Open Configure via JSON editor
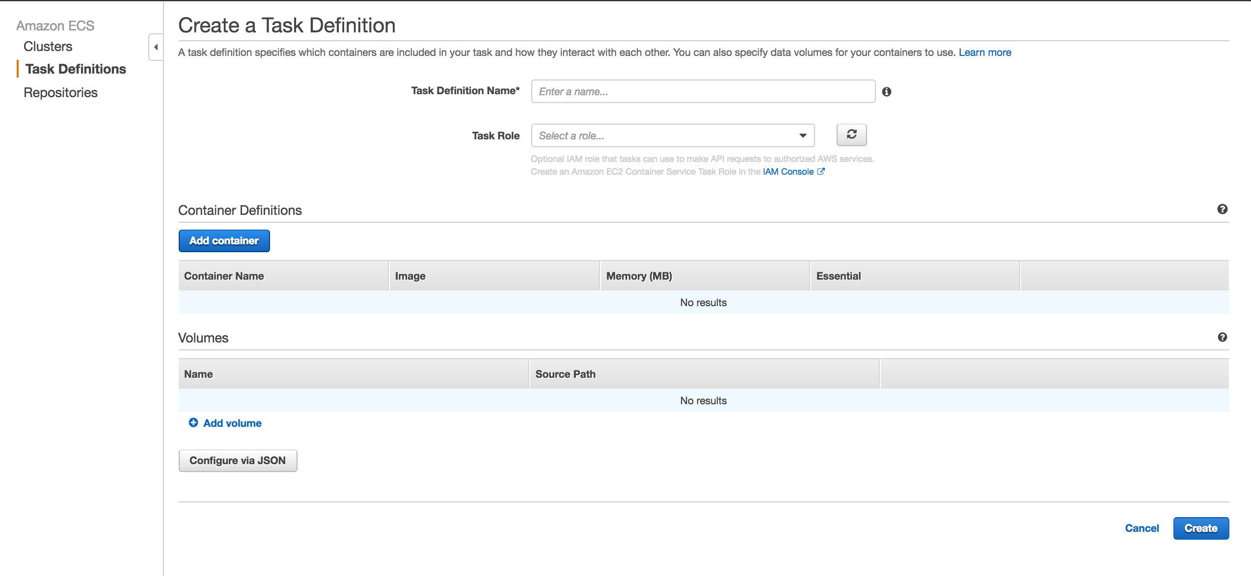The width and height of the screenshot is (1251, 576). click(x=238, y=460)
